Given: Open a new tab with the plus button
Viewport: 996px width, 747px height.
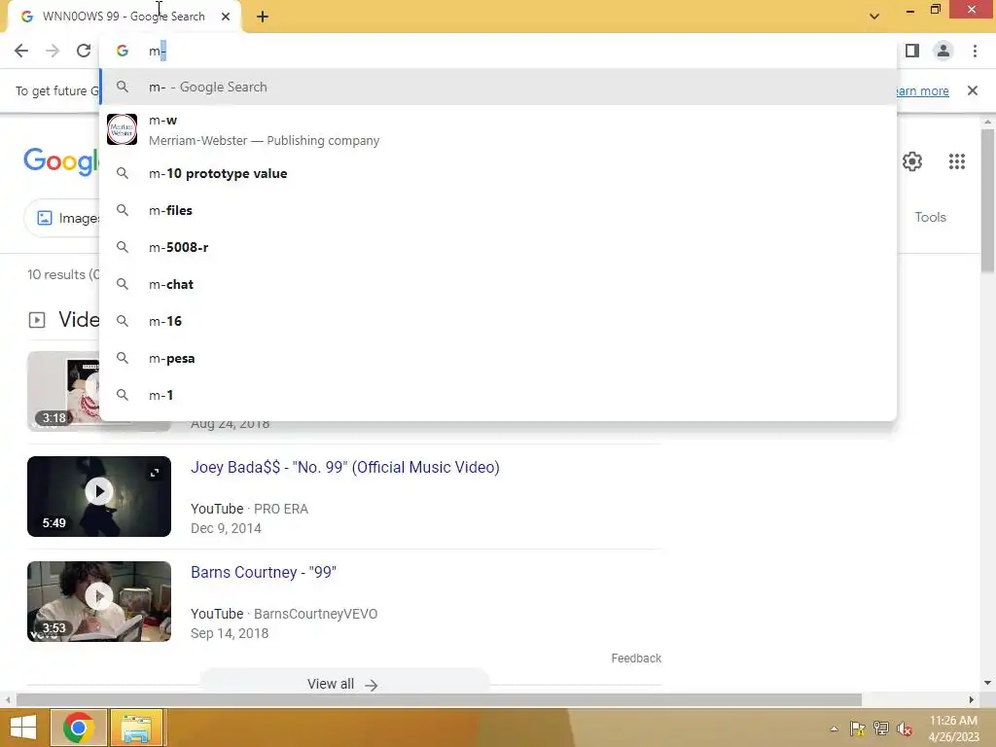Looking at the screenshot, I should coord(263,17).
